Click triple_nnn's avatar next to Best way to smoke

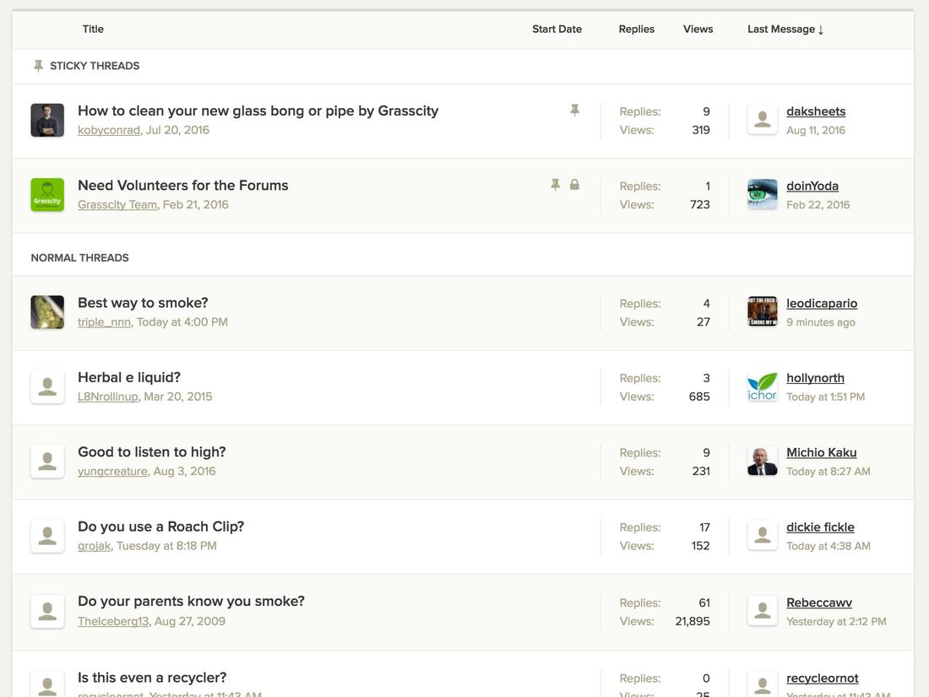coord(47,312)
